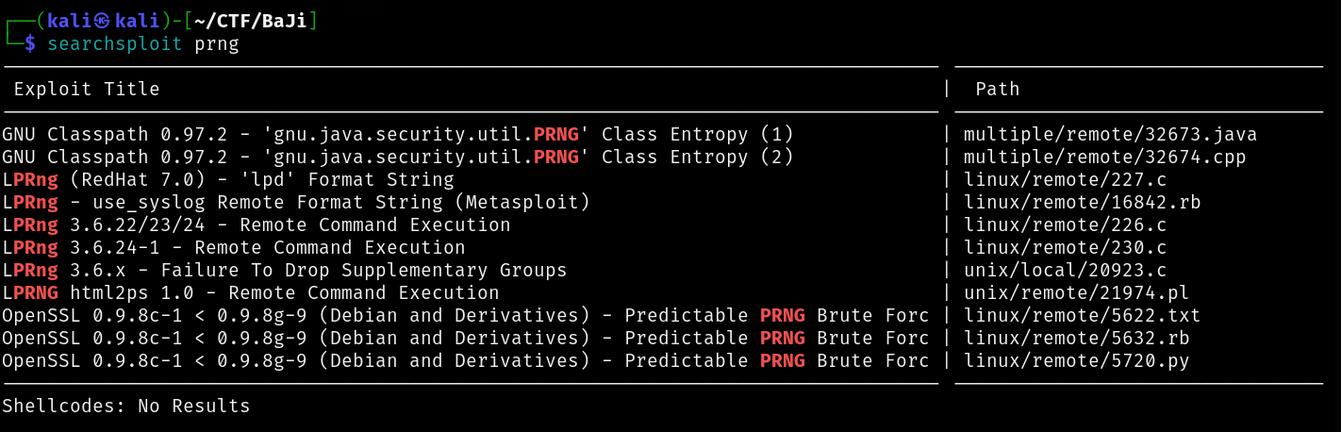Open the unix/local/20923.c path
1341x432 pixels.
pyautogui.click(x=1070, y=270)
